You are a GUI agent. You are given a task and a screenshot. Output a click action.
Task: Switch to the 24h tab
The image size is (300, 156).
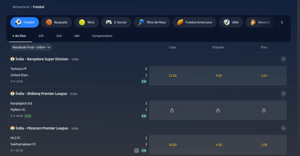[59, 36]
